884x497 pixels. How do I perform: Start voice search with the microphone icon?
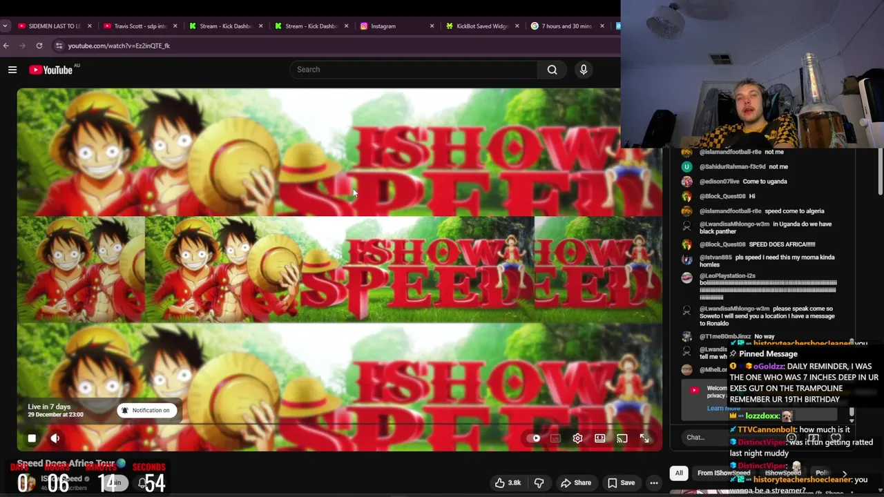pos(584,70)
